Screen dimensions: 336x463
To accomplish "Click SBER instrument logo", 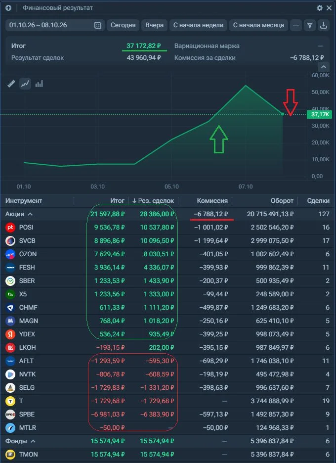I will [10, 281].
